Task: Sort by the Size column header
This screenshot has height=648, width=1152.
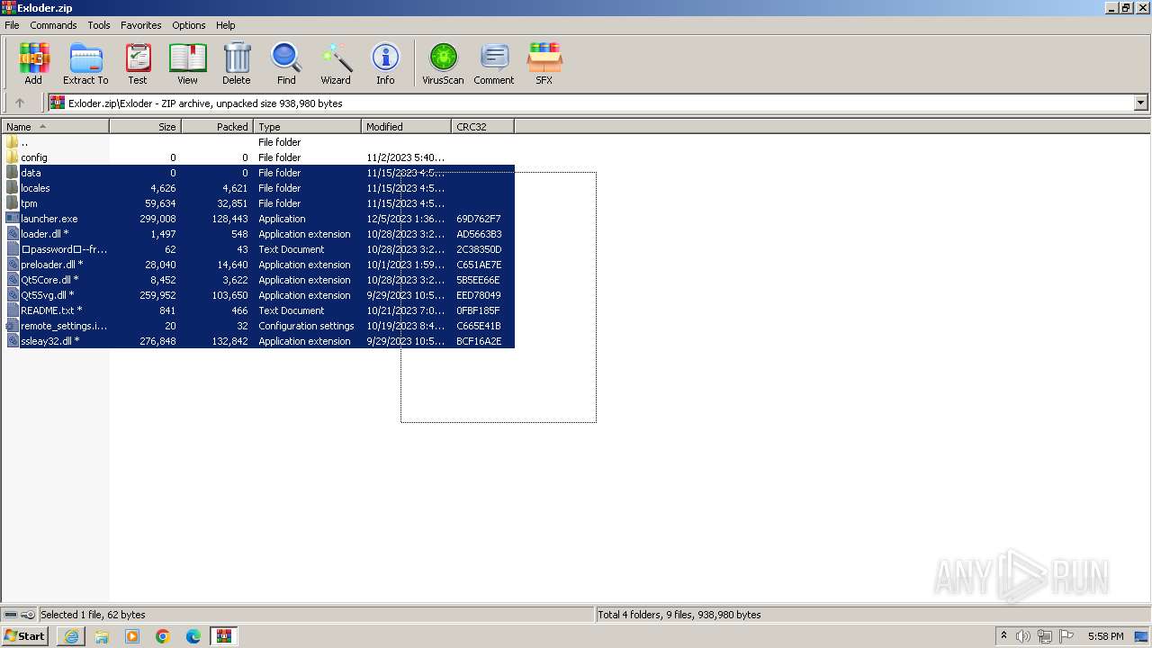Action: pos(145,127)
